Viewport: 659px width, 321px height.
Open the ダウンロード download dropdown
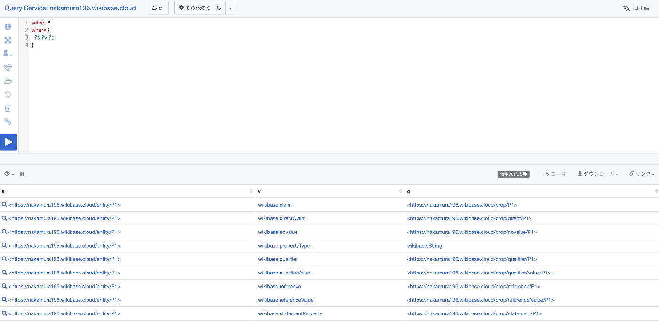click(598, 174)
